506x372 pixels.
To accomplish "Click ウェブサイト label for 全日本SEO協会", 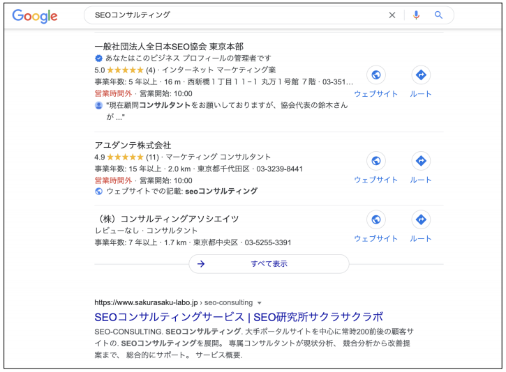I will click(376, 94).
